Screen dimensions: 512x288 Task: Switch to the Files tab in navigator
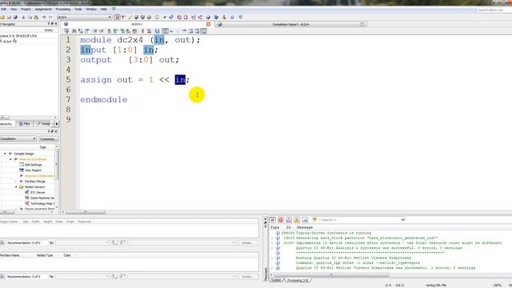click(25, 124)
